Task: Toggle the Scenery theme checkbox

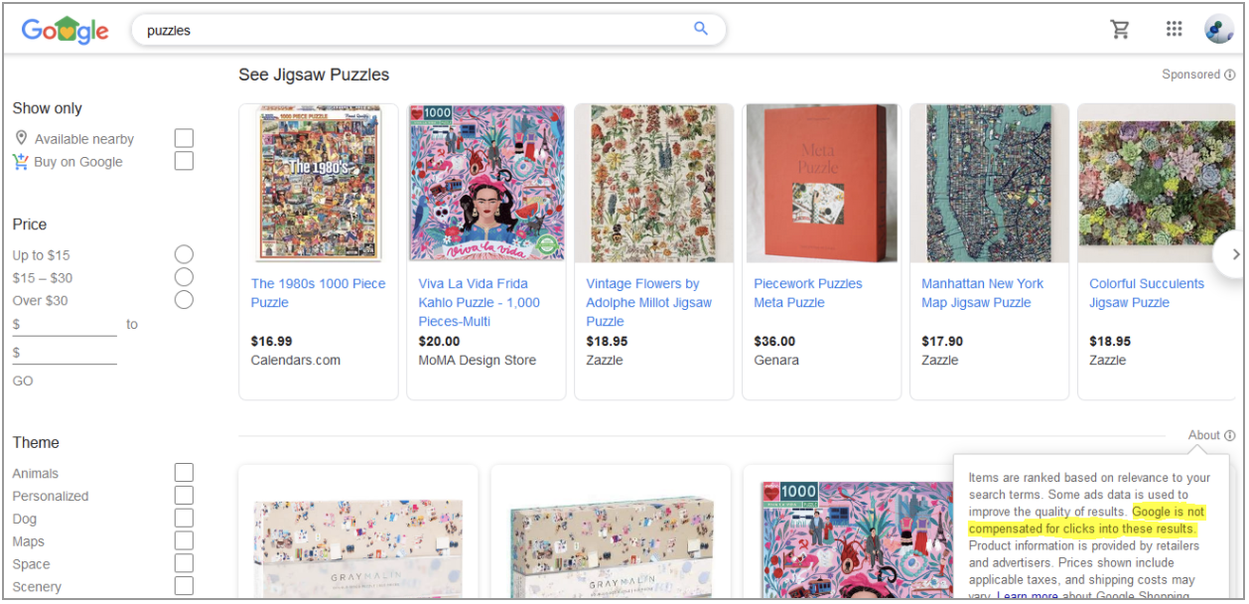Action: [184, 586]
